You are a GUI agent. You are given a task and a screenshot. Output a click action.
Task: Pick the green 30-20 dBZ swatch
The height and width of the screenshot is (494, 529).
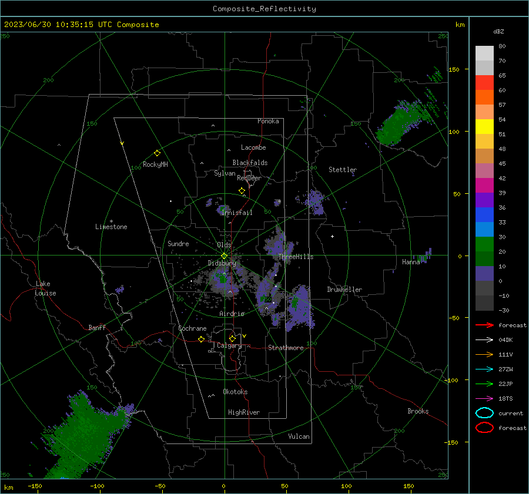tap(484, 244)
